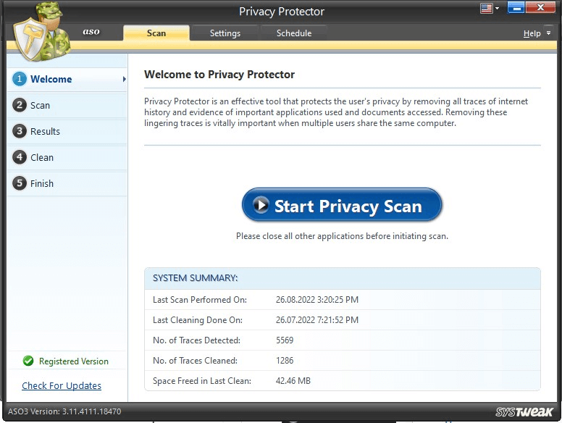The width and height of the screenshot is (562, 423).
Task: Open the language dropdown arrow beside flag
Action: tap(497, 9)
